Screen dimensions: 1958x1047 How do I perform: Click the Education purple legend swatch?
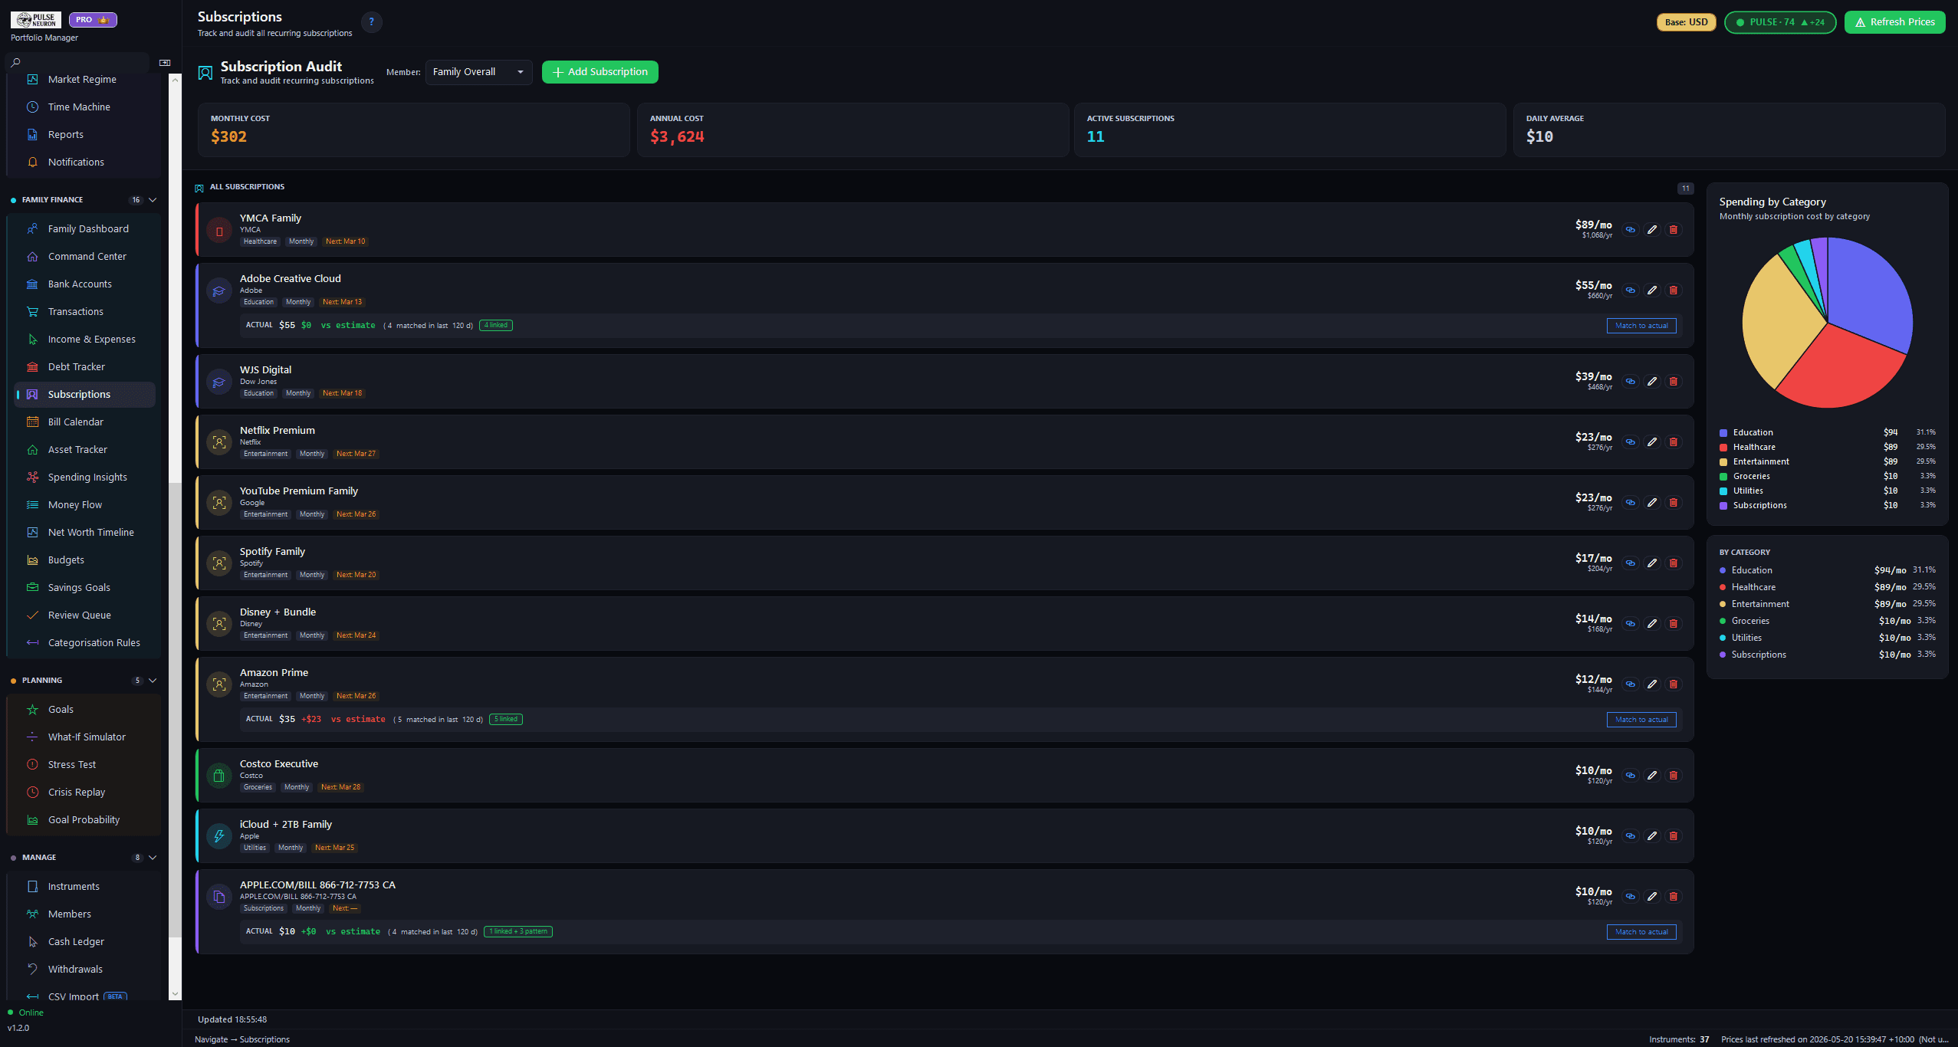pyautogui.click(x=1723, y=433)
